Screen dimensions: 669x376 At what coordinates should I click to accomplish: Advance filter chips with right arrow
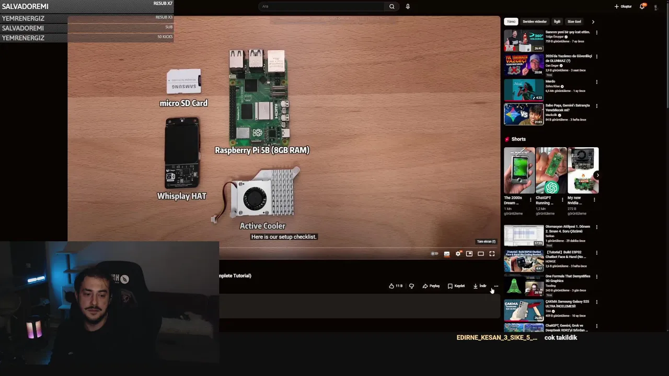(x=593, y=22)
